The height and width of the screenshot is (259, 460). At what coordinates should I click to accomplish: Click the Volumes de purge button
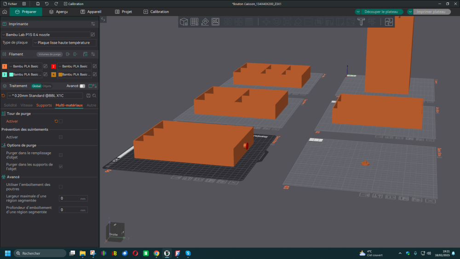49,54
